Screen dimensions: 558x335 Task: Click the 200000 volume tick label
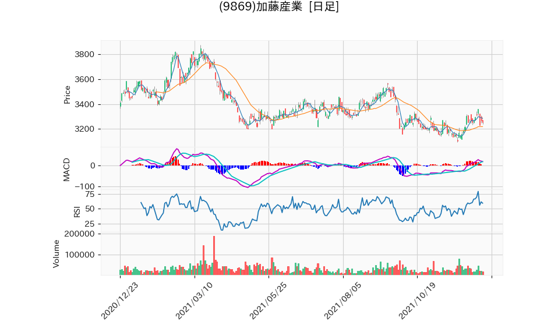(x=80, y=234)
